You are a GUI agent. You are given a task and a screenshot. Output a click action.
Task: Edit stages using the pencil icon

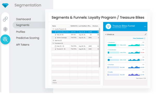click(x=146, y=34)
